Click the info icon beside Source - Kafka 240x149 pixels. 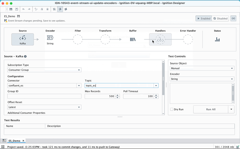(x=26, y=57)
